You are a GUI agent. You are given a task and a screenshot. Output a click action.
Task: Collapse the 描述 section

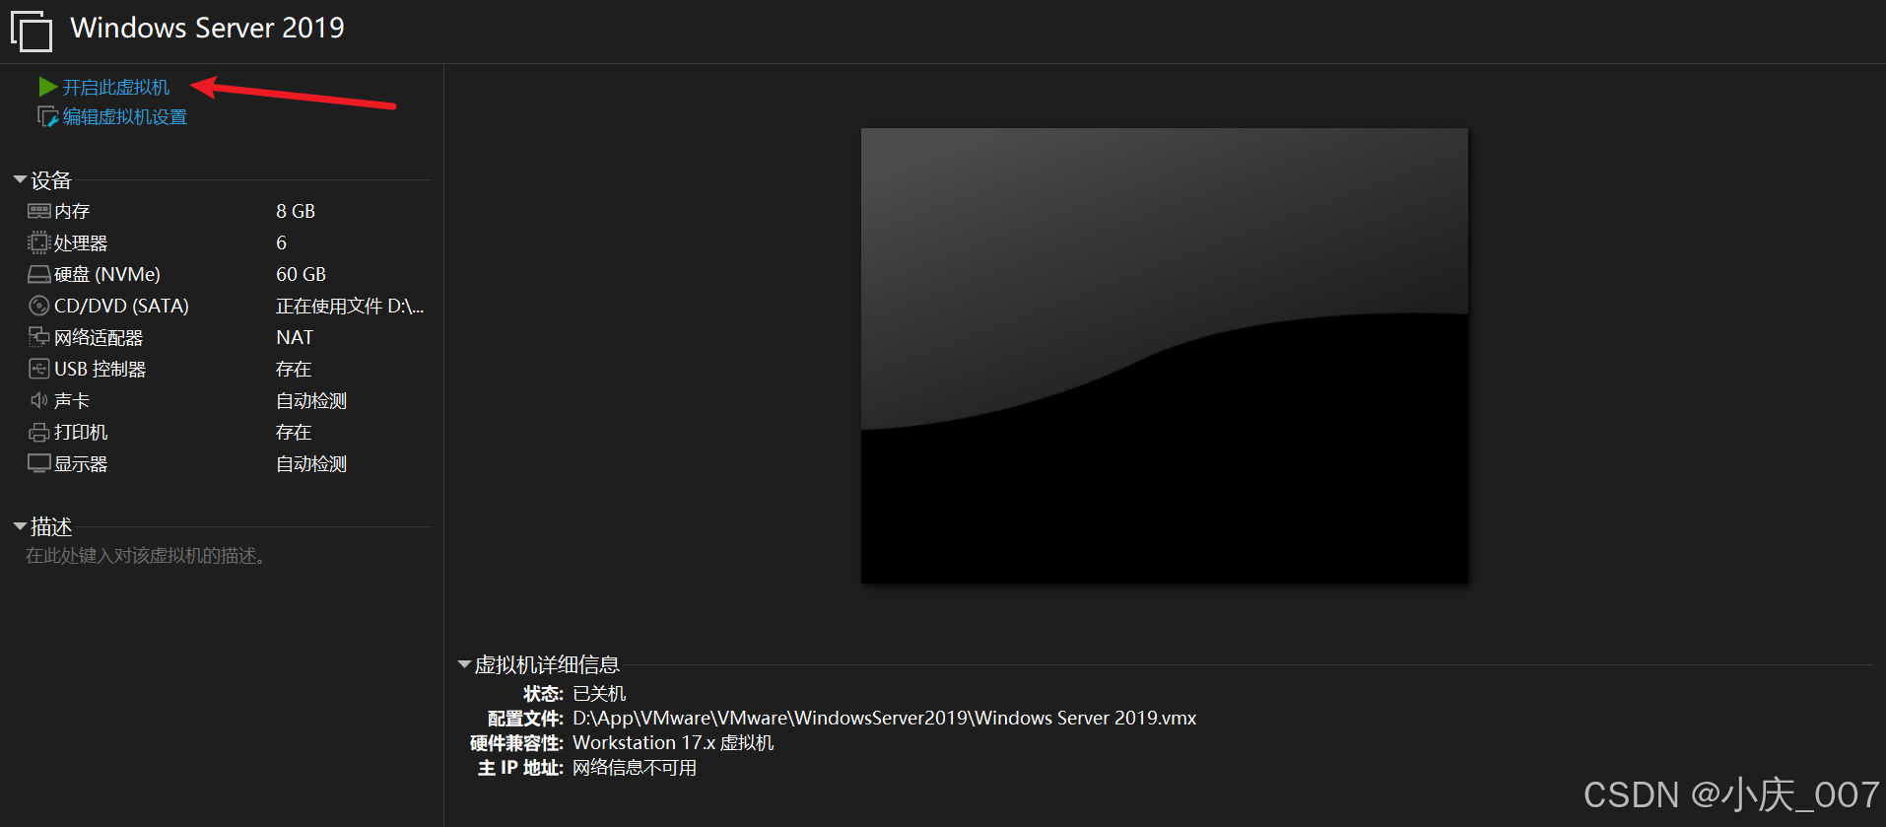click(20, 526)
